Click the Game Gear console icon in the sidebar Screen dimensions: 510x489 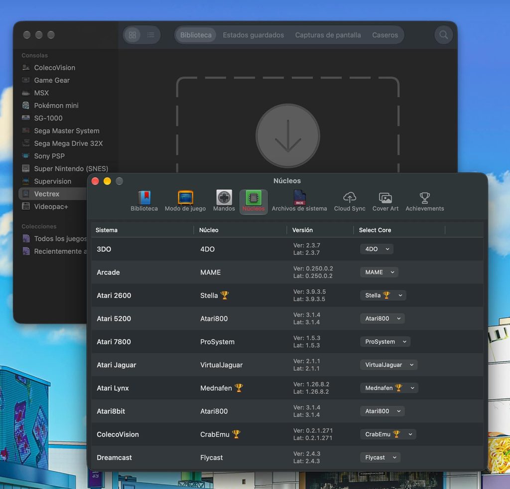pyautogui.click(x=26, y=80)
